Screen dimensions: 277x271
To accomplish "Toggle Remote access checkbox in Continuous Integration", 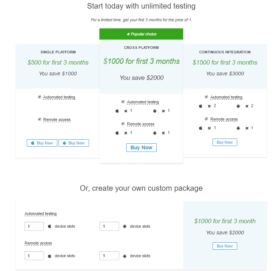I will click(x=207, y=119).
